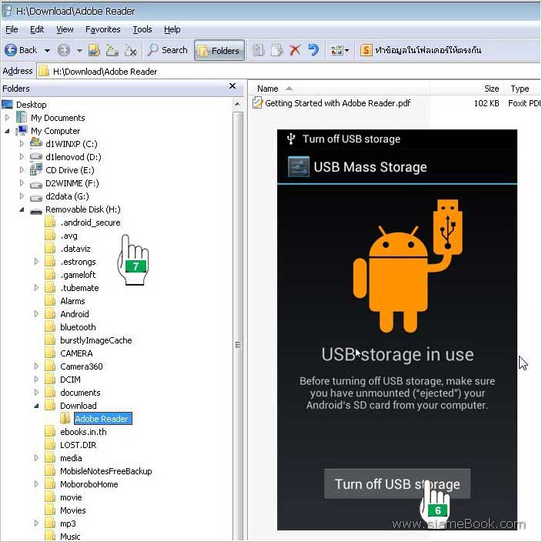
Task: Select .dataviz folder
Action: pos(75,249)
